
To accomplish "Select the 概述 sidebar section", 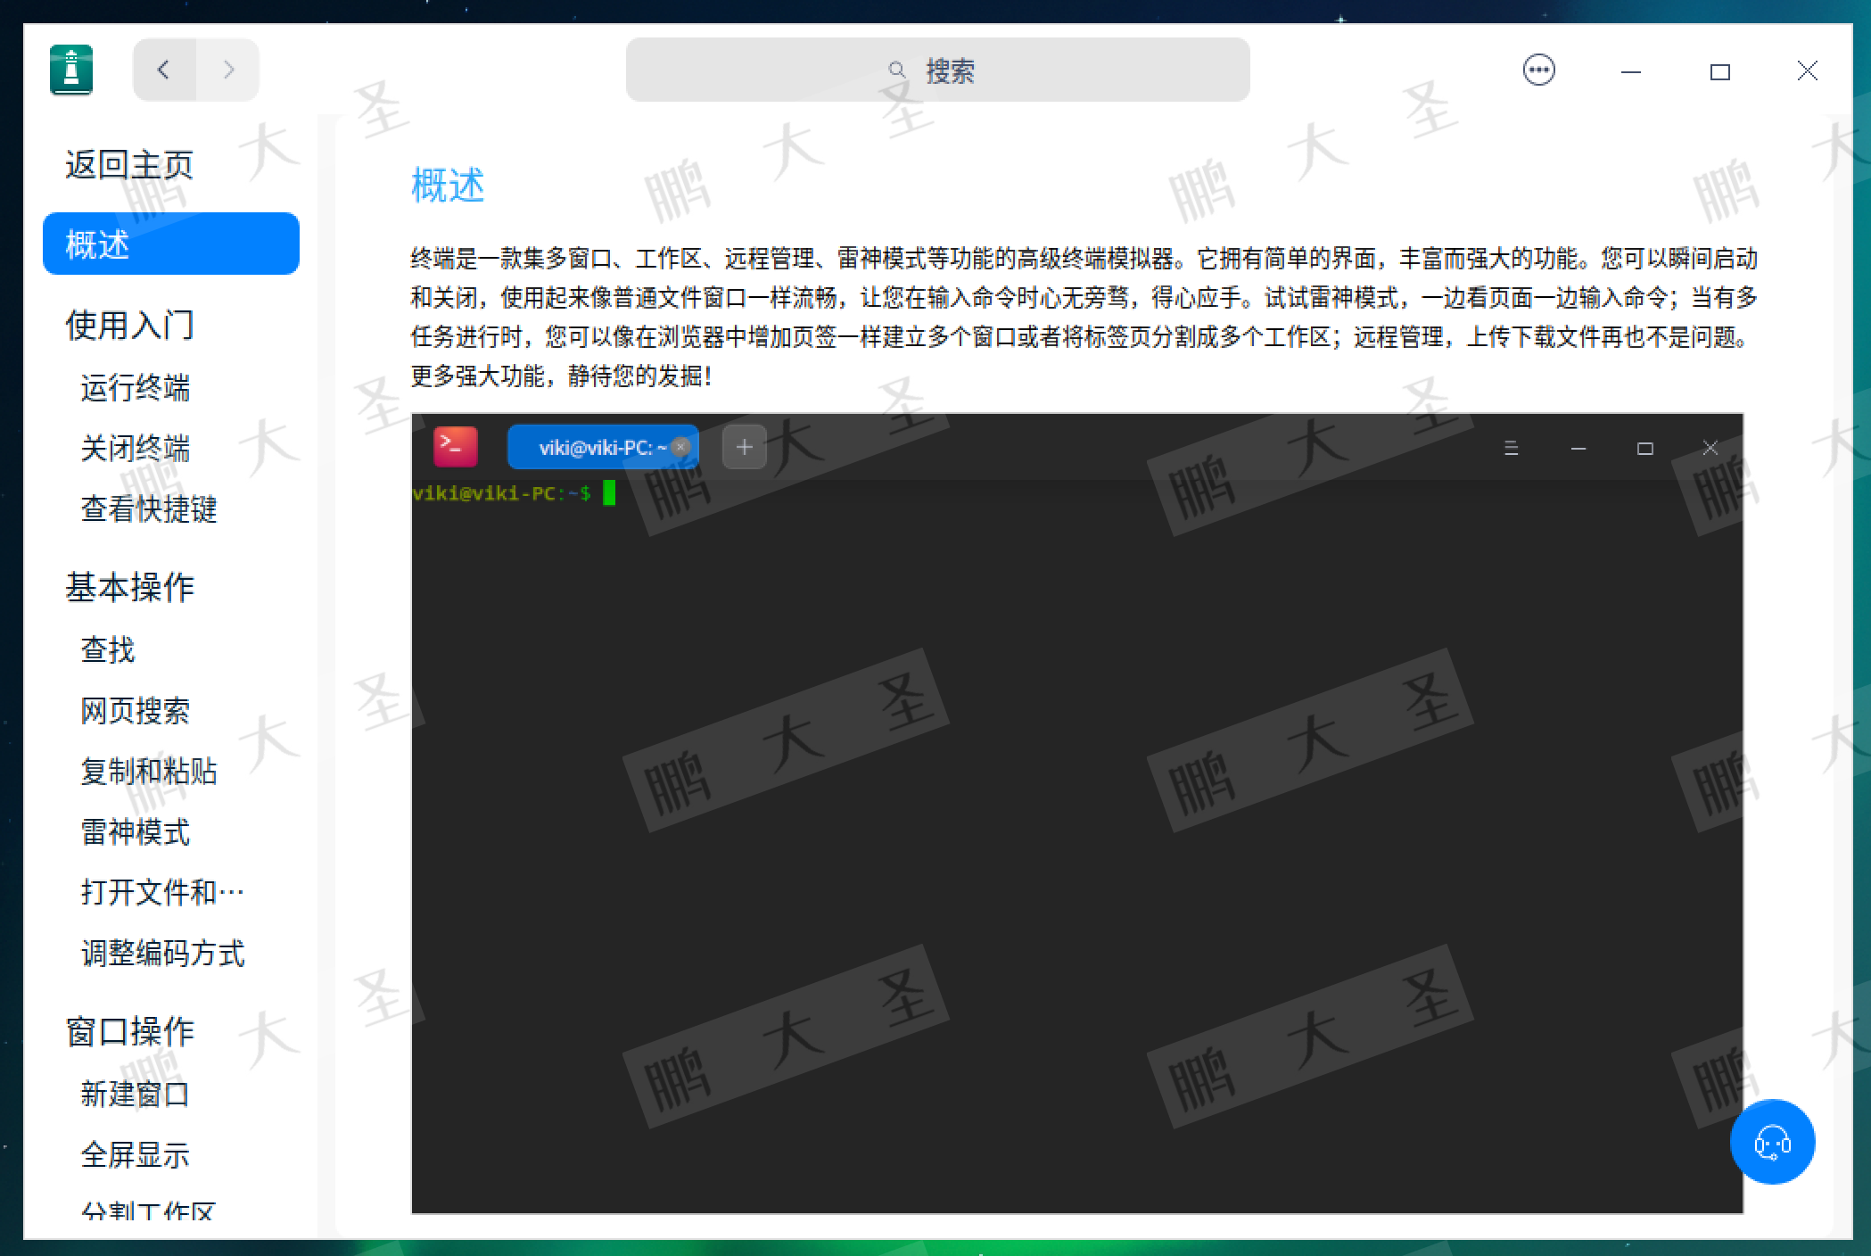I will [170, 244].
